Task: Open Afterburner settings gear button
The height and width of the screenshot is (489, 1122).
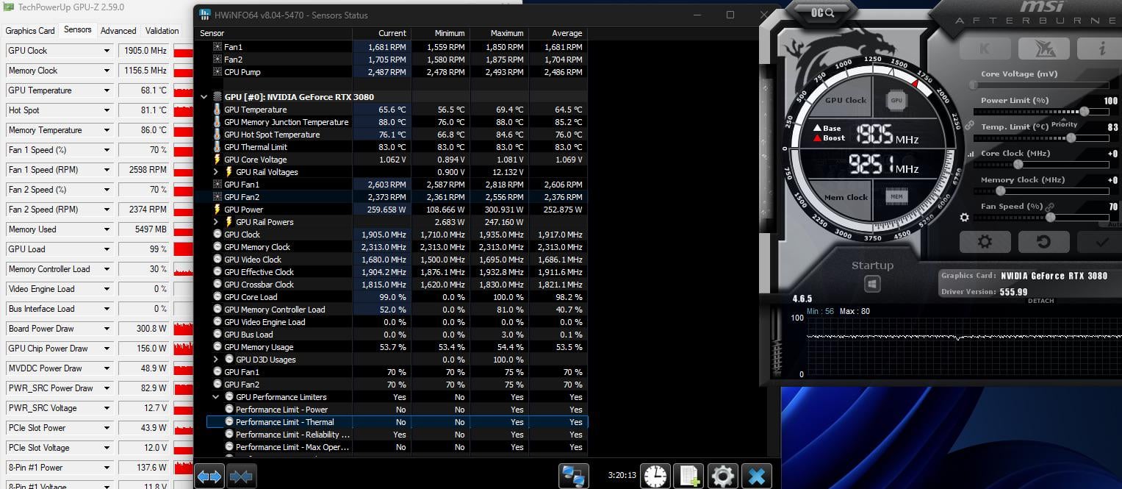Action: tap(985, 242)
